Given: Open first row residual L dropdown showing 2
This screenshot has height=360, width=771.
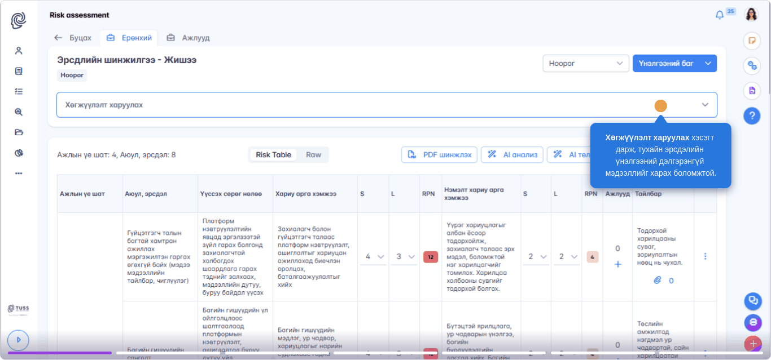Looking at the screenshot, I should point(567,256).
